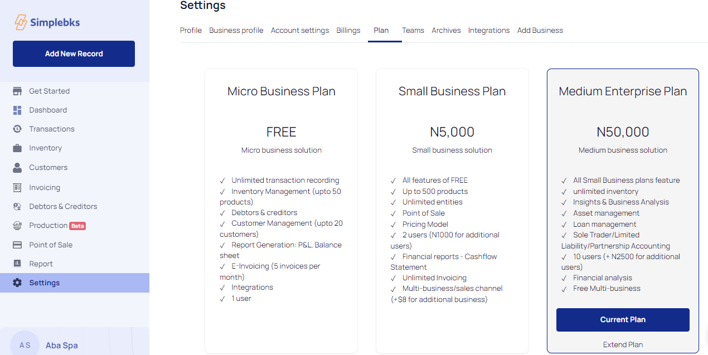Click the Production Beta icon
This screenshot has height=355, width=708.
coord(17,226)
